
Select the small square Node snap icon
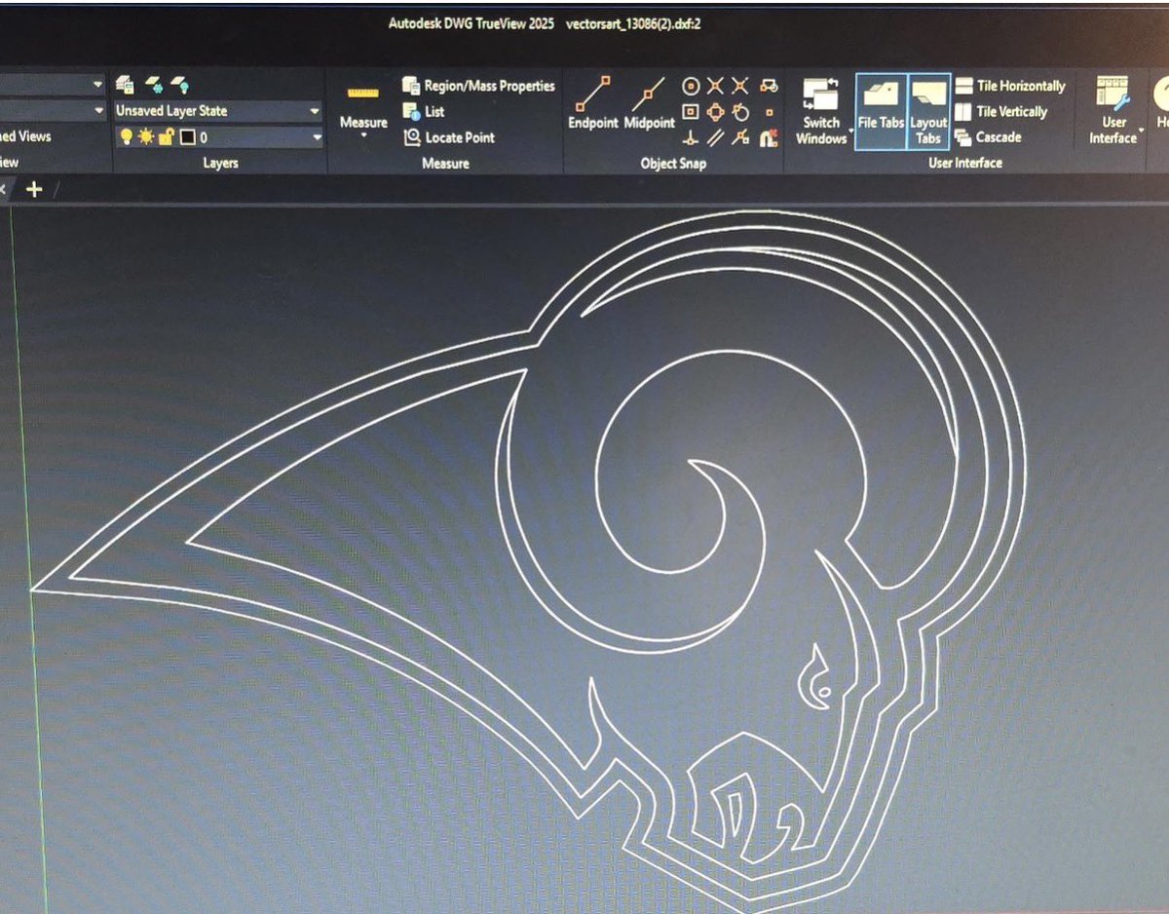768,113
